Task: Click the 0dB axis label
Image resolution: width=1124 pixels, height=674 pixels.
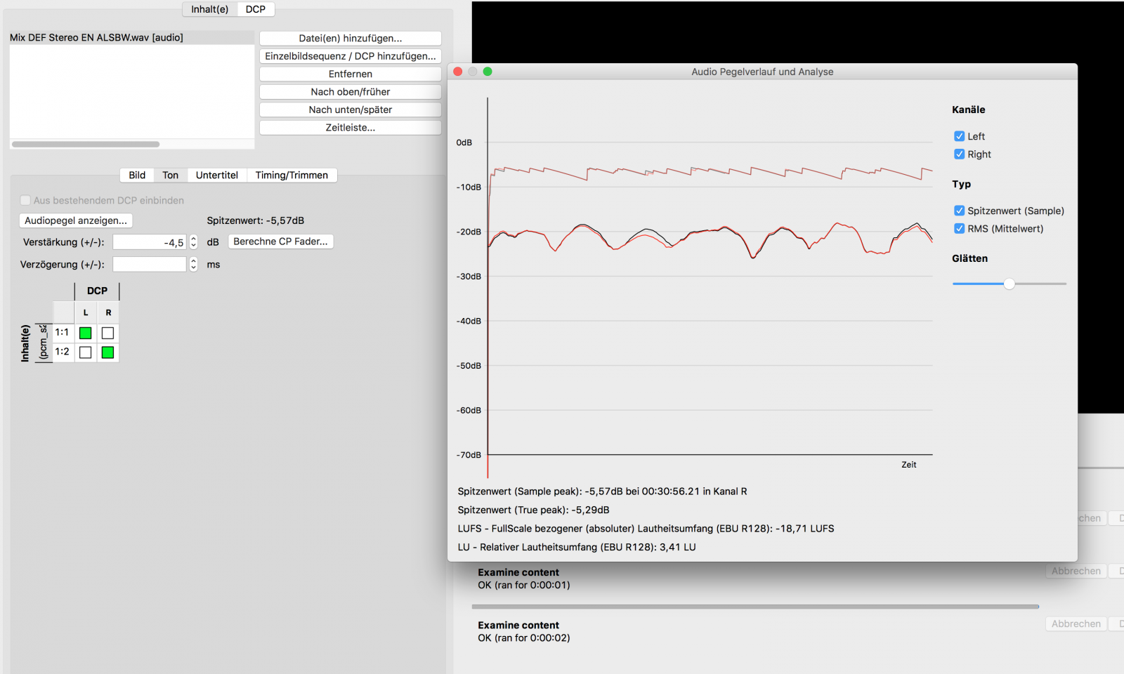Action: point(464,143)
